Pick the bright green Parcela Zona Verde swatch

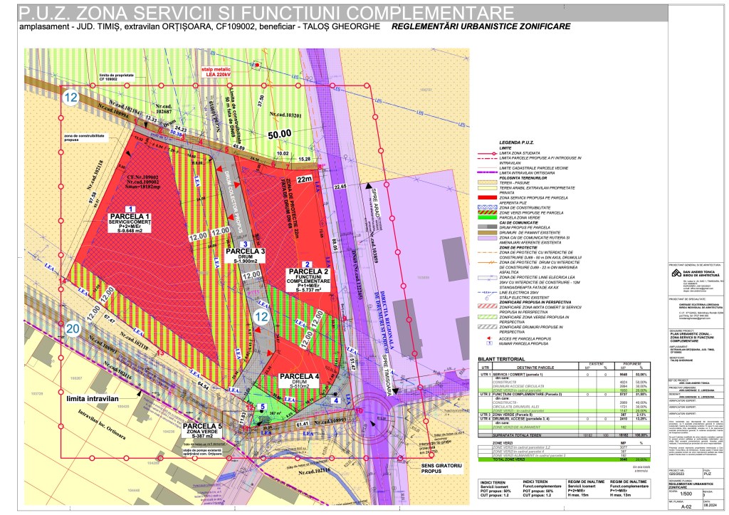click(486, 217)
